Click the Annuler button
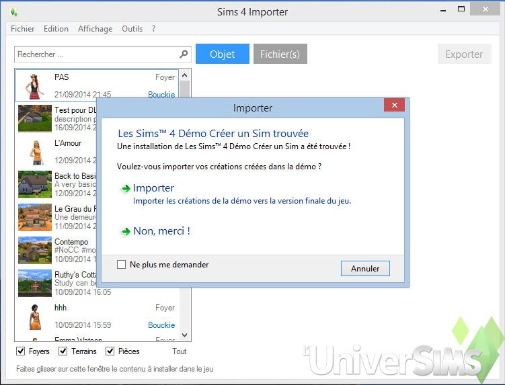Screen dimensions: 505x385 pos(365,268)
